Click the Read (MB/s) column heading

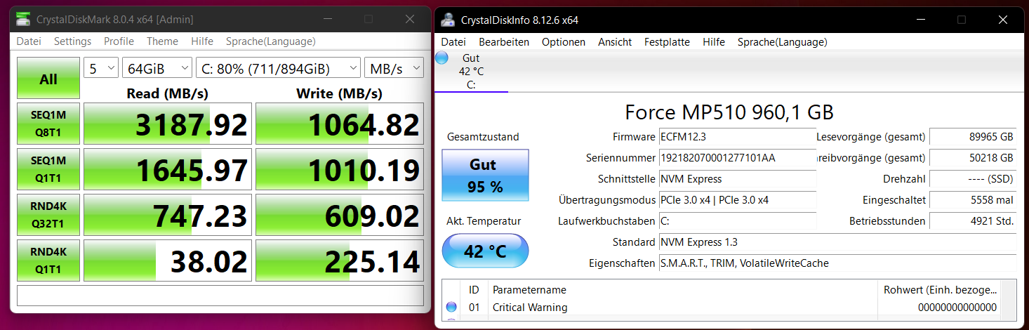coord(167,93)
